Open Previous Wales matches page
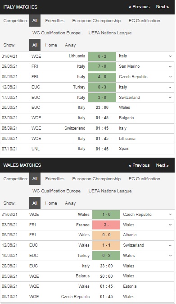The image size is (176, 304). pyautogui.click(x=139, y=165)
